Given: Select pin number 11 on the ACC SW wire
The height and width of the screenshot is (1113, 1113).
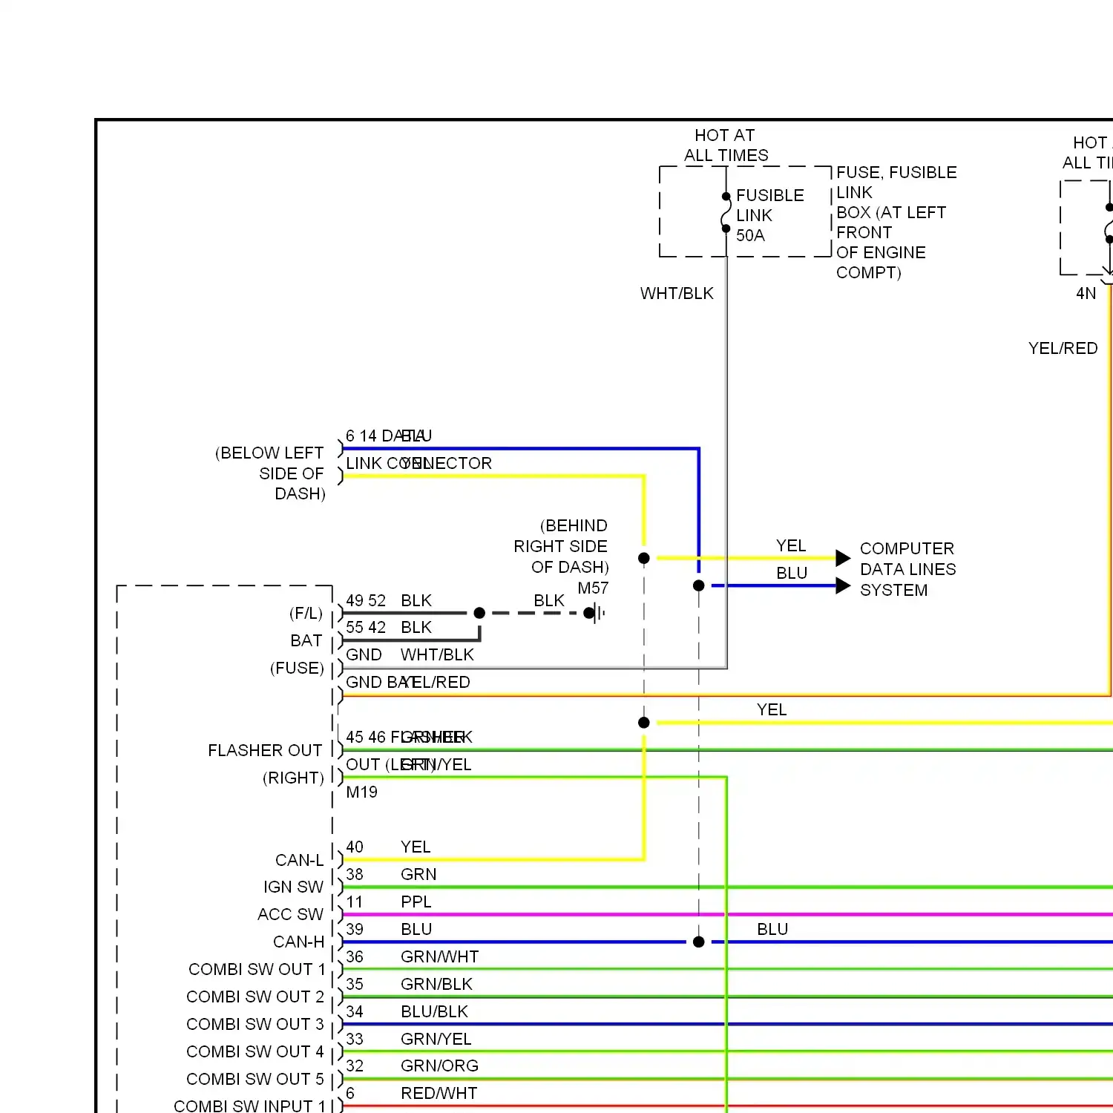Looking at the screenshot, I should click(x=355, y=902).
